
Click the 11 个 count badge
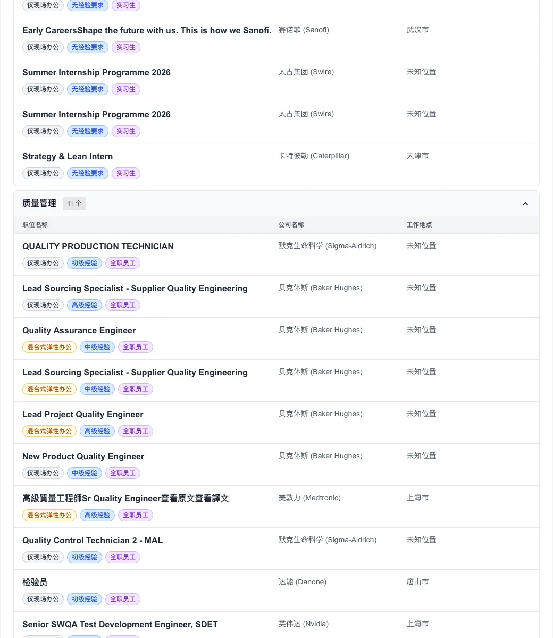[x=74, y=204]
